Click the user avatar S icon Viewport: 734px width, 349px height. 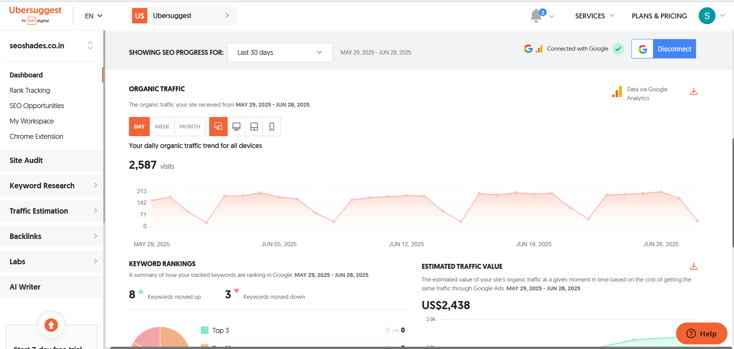707,16
